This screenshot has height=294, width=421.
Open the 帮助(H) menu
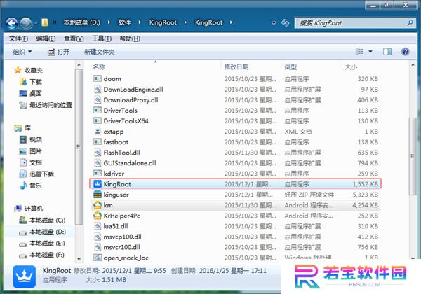130,38
